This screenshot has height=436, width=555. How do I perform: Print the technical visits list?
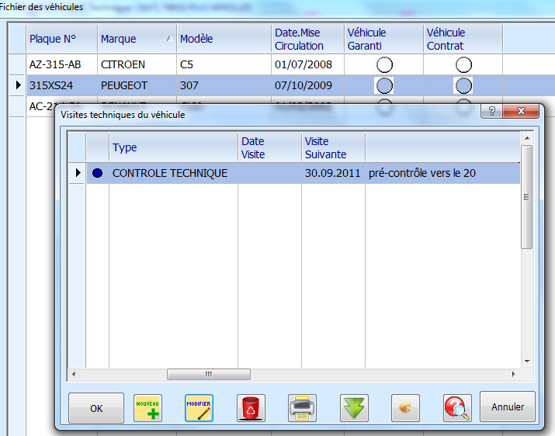click(x=302, y=407)
